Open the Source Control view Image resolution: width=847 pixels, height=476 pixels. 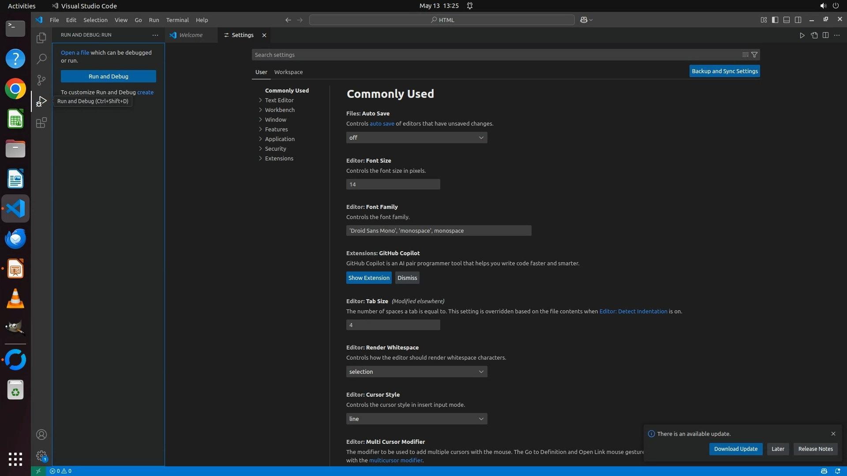41,80
